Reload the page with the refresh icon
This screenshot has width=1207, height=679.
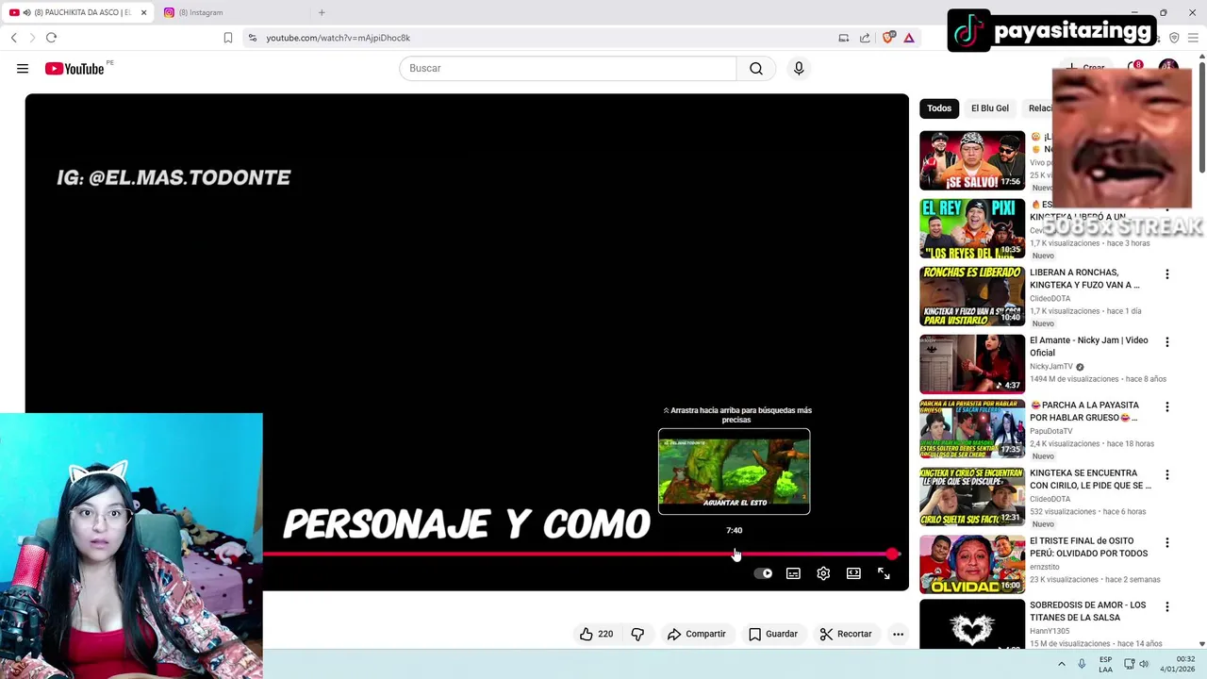point(51,38)
